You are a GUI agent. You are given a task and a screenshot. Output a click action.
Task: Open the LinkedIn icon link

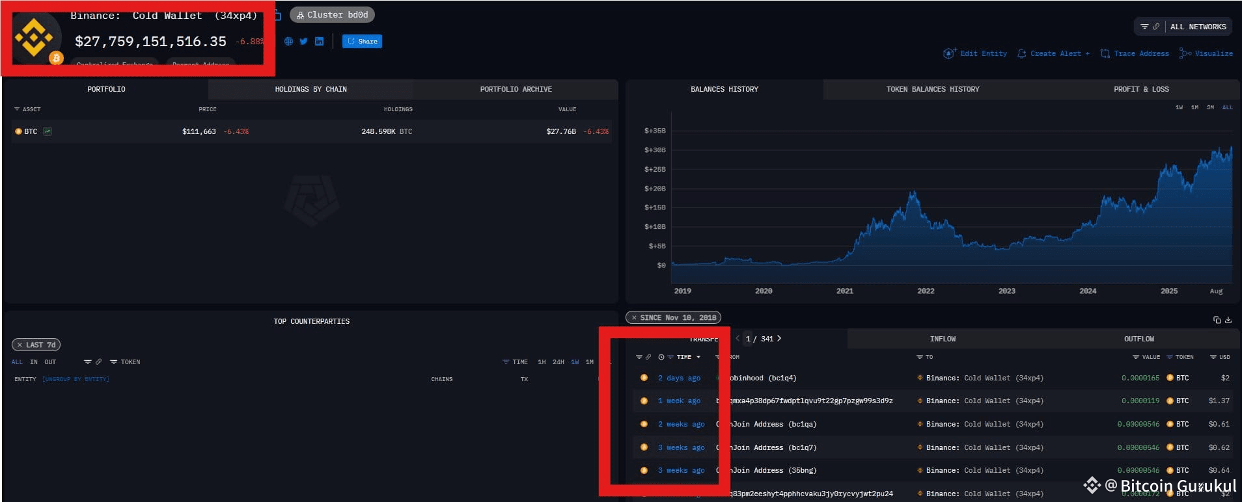click(319, 42)
